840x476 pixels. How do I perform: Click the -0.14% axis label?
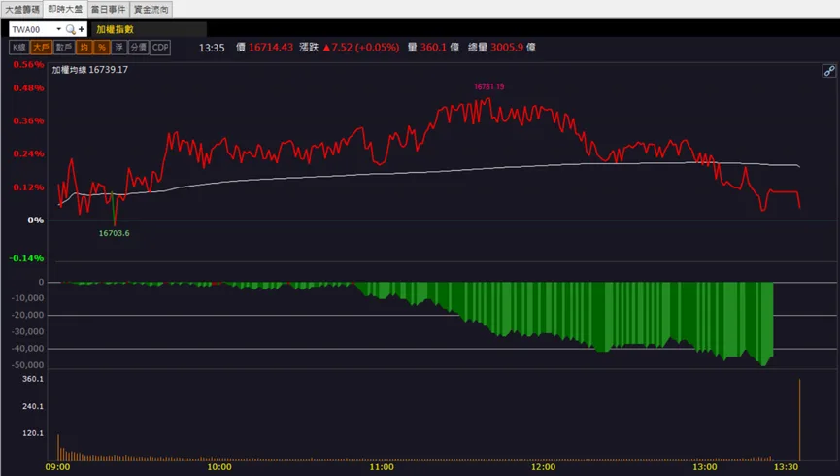(x=26, y=258)
